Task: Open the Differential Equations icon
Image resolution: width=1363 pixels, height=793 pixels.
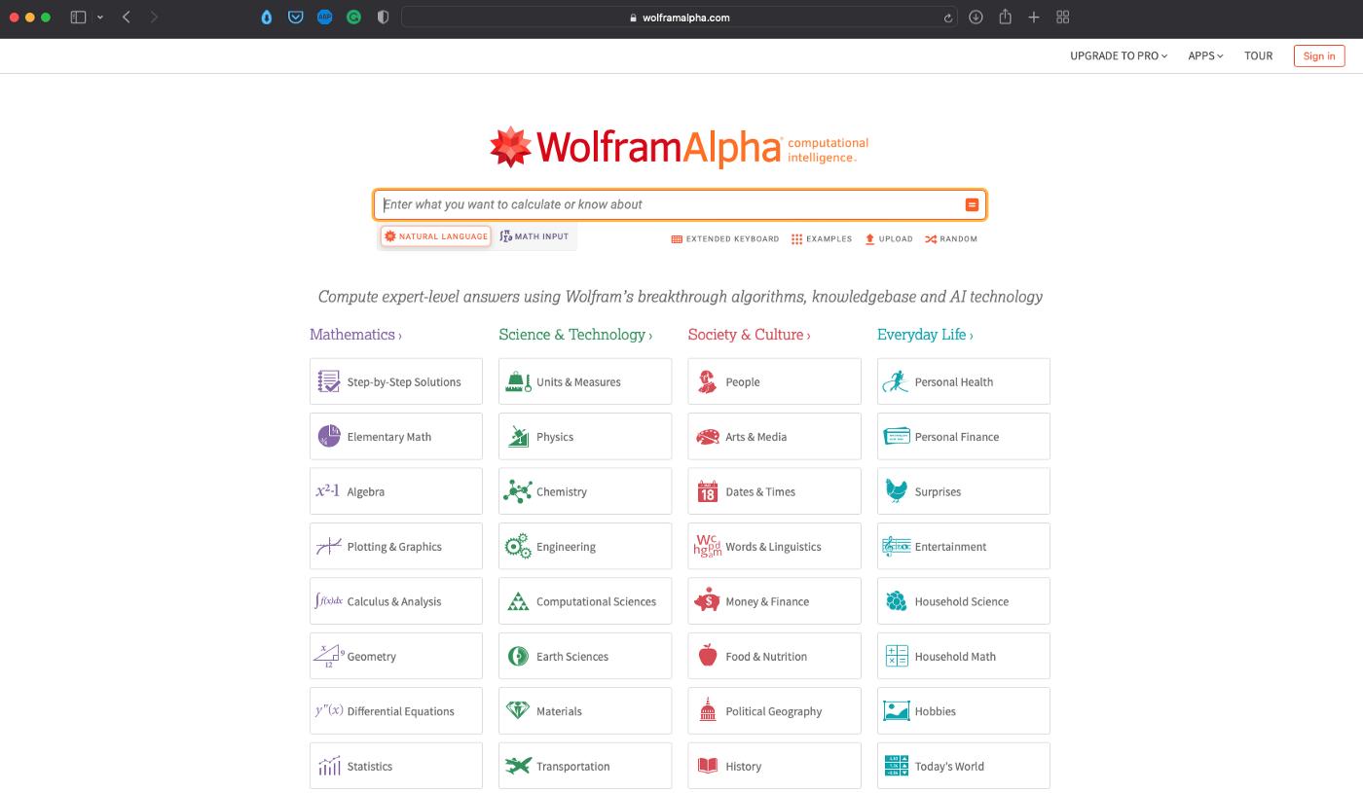Action: (x=328, y=710)
